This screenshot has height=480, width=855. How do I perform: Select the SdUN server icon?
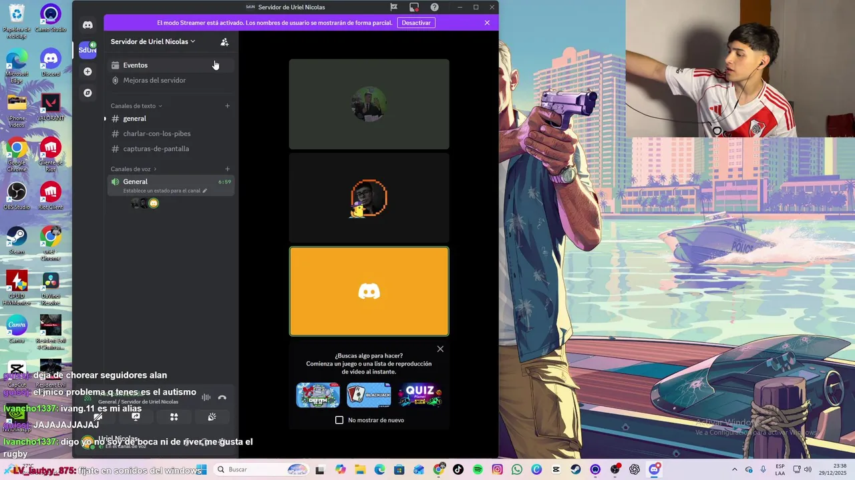coord(88,49)
